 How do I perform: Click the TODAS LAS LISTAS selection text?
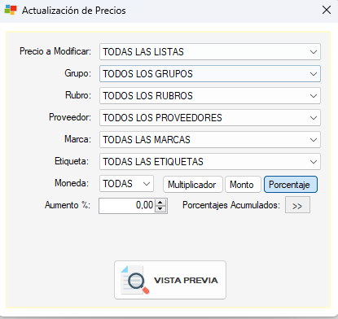[x=143, y=52]
